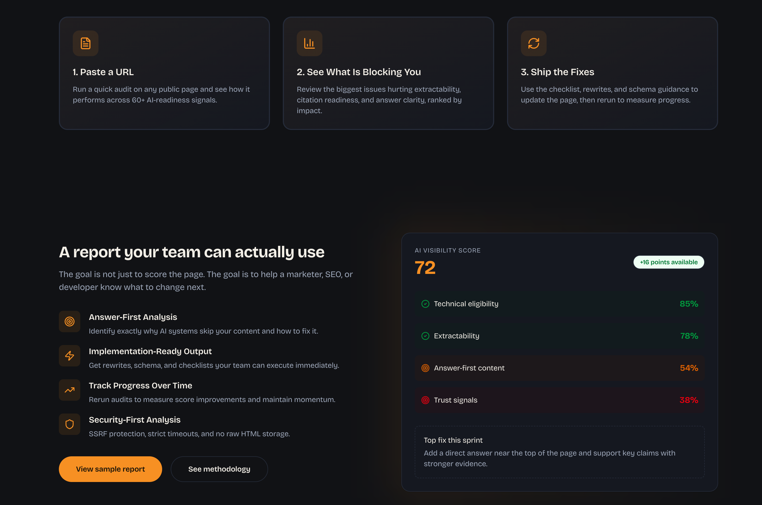Click the bar chart icon in step two

(x=309, y=44)
